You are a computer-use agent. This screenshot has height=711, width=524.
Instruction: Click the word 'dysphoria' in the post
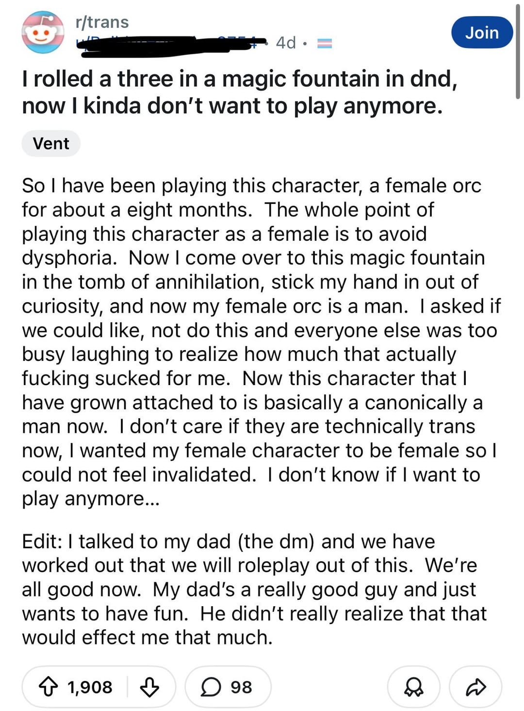(x=69, y=257)
